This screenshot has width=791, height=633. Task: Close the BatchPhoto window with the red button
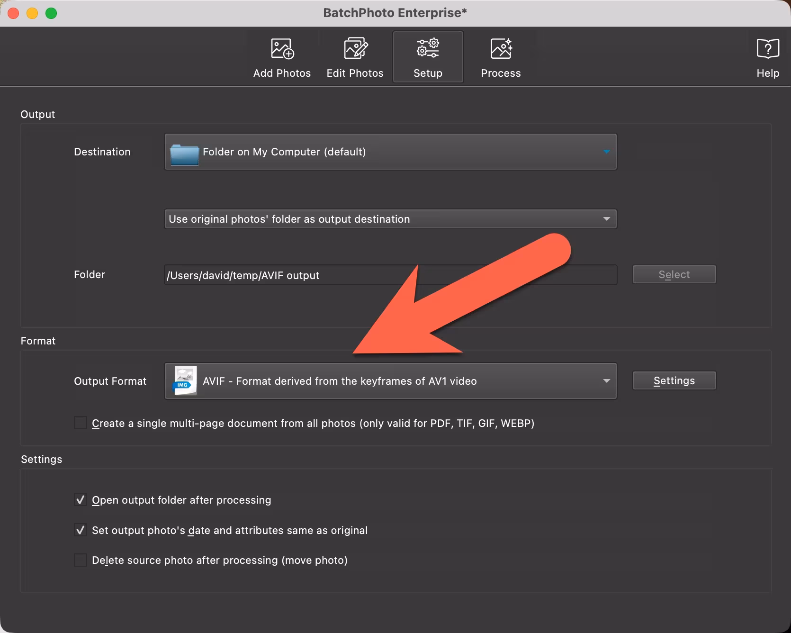tap(13, 13)
